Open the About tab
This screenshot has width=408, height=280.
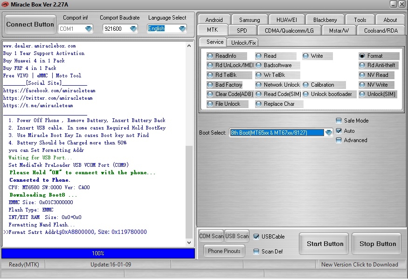390,20
